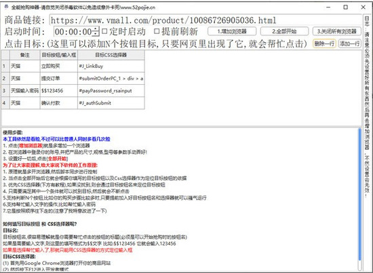The image size is (373, 273).
Task: Add a row with 添加一行 button
Action: point(350,43)
